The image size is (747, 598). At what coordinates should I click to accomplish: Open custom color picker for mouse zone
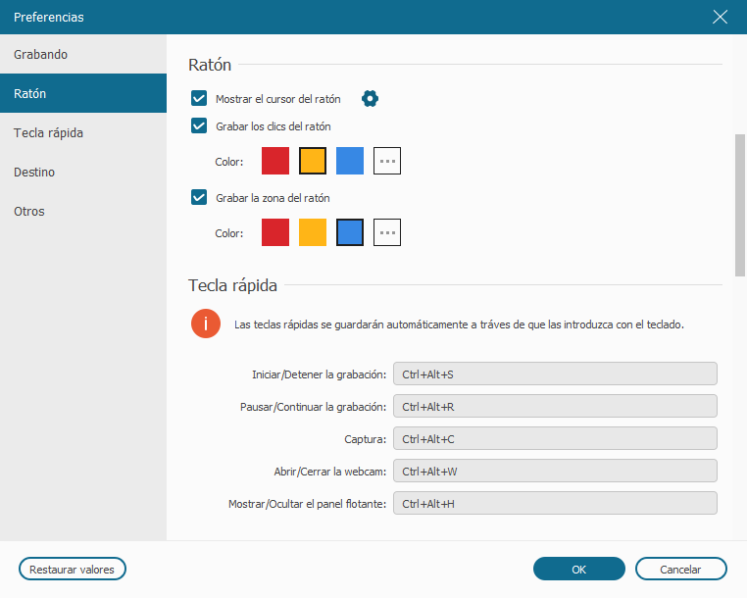pyautogui.click(x=387, y=232)
